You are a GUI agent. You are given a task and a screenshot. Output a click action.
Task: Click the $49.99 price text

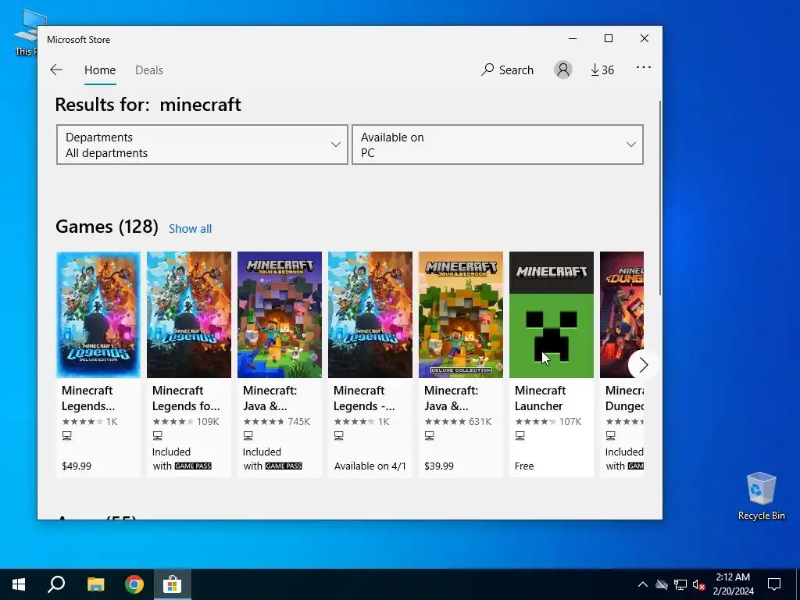pos(77,466)
